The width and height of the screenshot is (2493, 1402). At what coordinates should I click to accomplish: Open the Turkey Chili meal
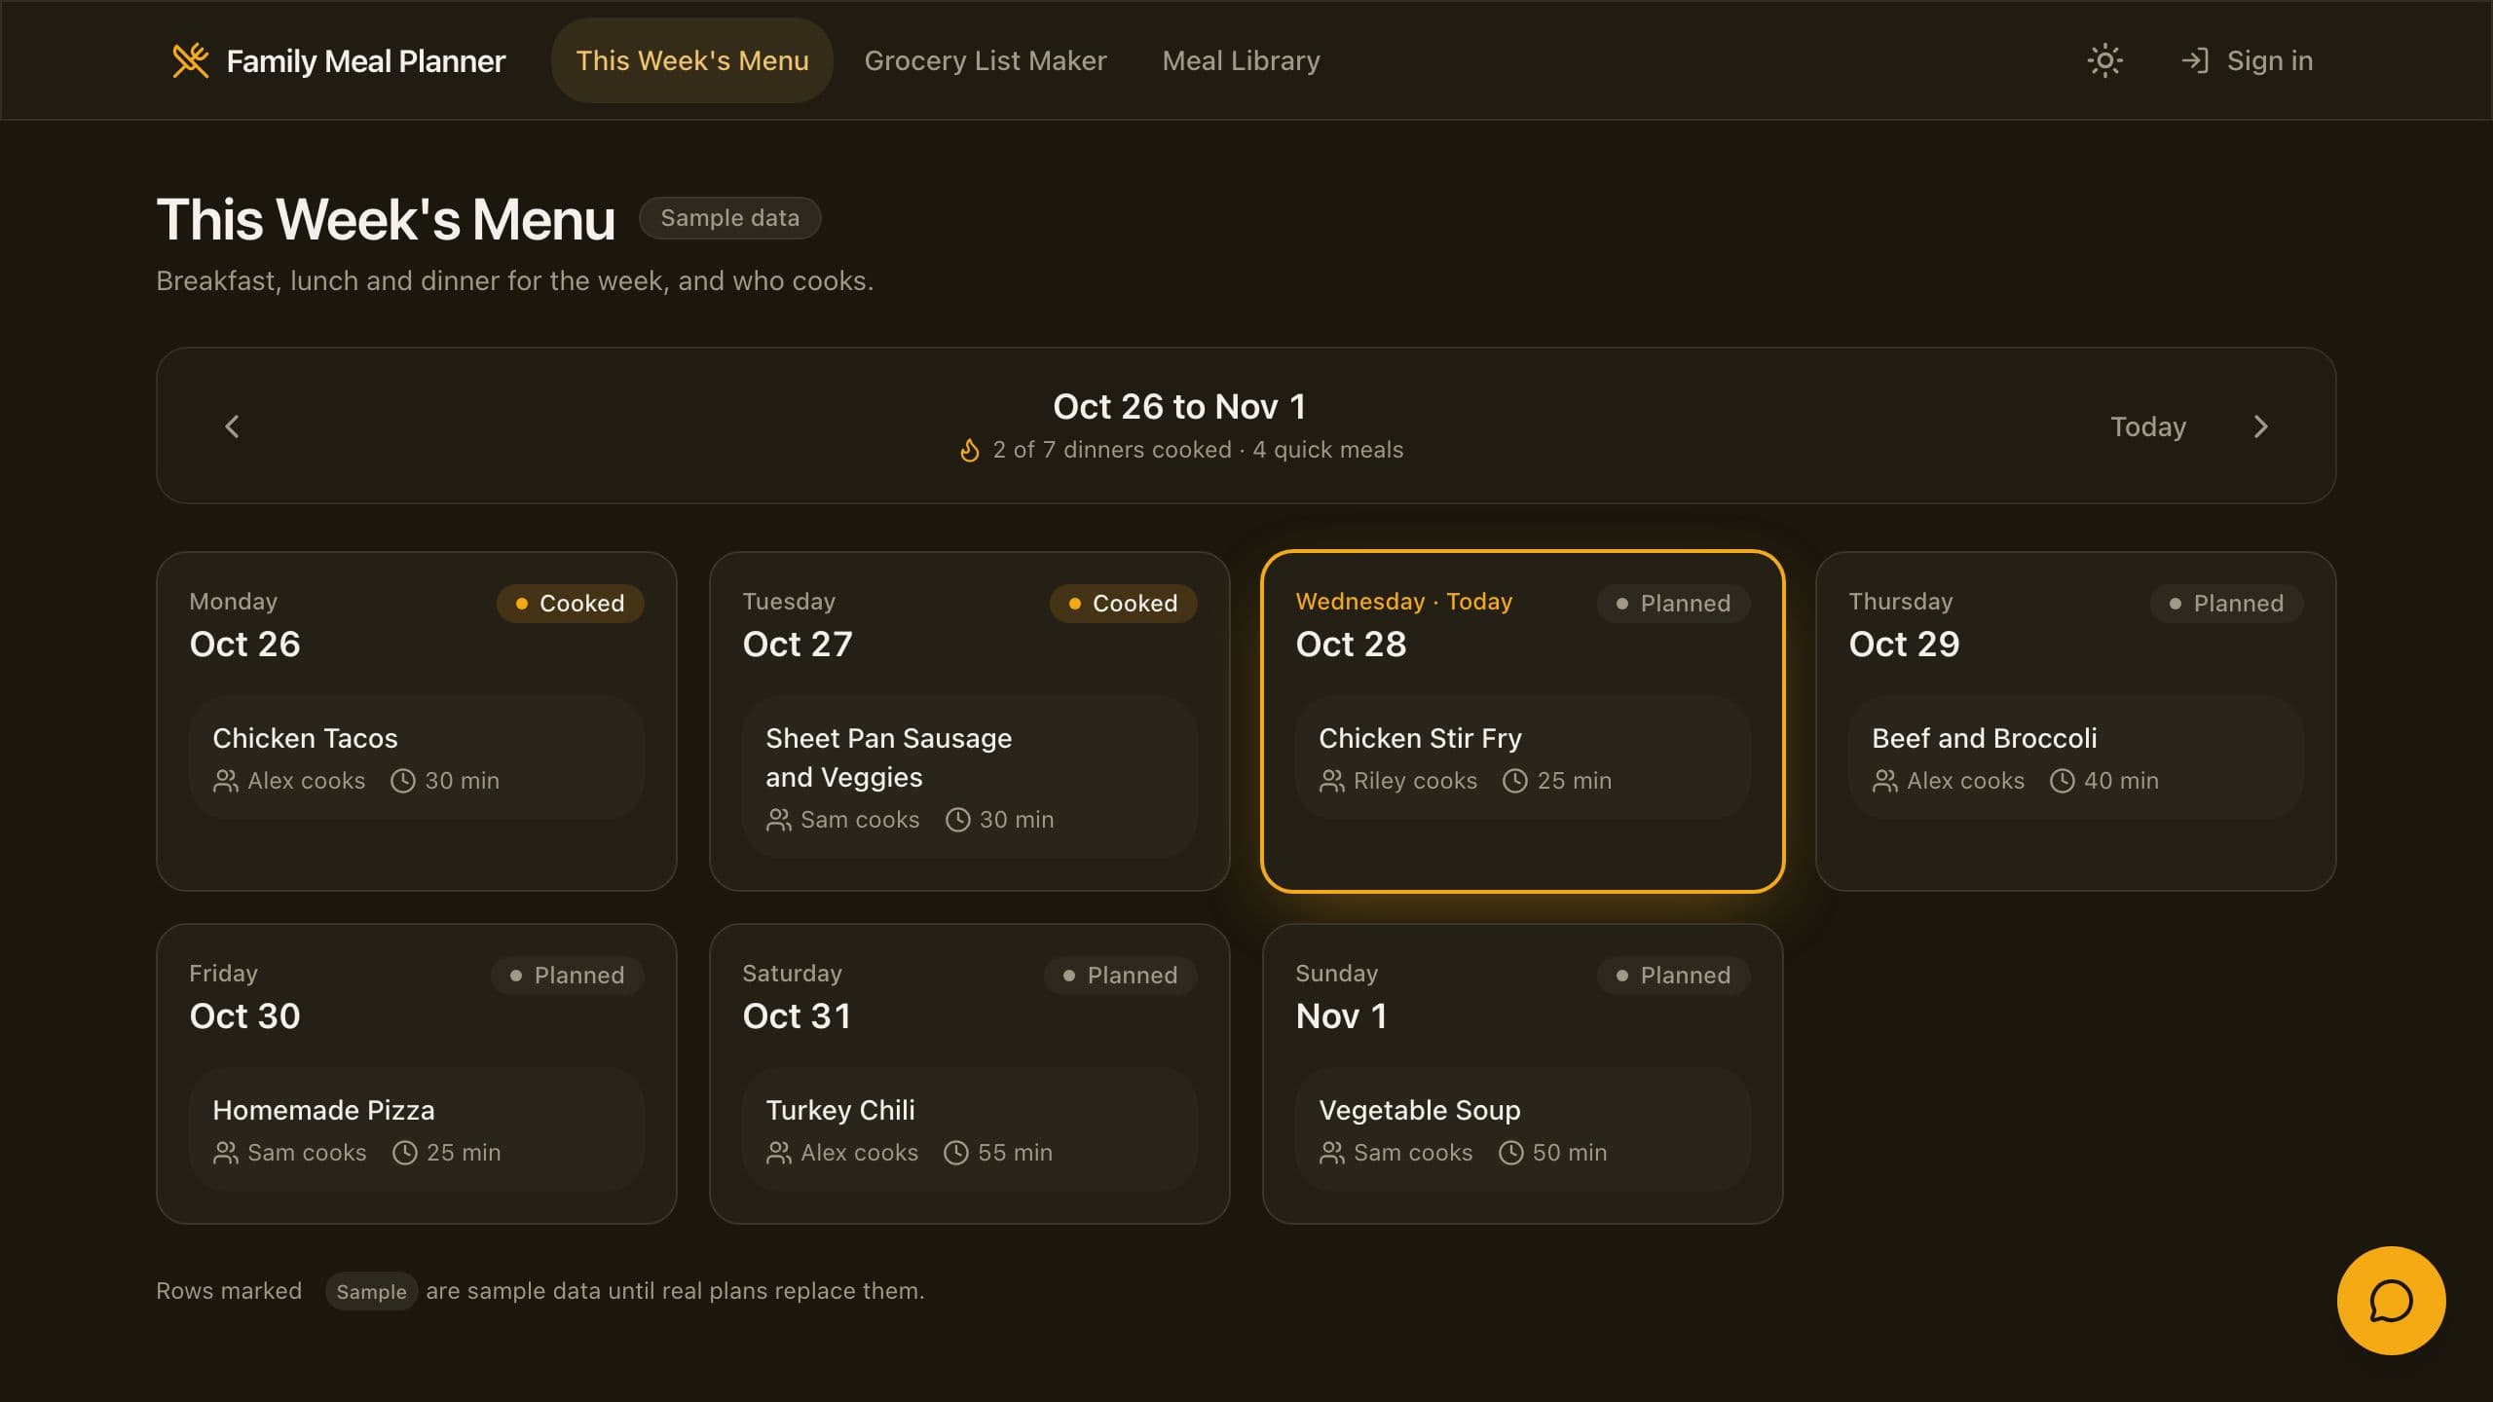(970, 1129)
